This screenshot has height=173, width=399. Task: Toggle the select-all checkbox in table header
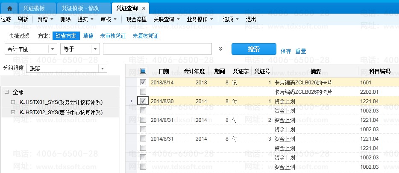143,71
